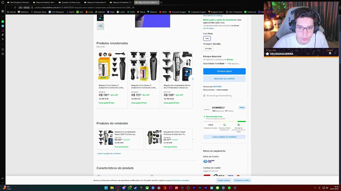Click Adicionar ao carrinho button

pyautogui.click(x=224, y=79)
